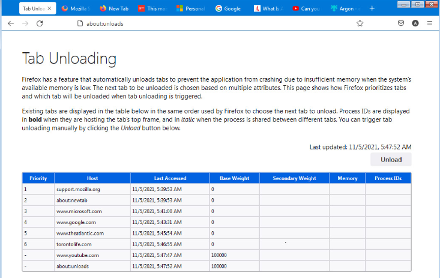Select the about:newtab host cell
Image resolution: width=440 pixels, height=278 pixels.
coord(92,200)
